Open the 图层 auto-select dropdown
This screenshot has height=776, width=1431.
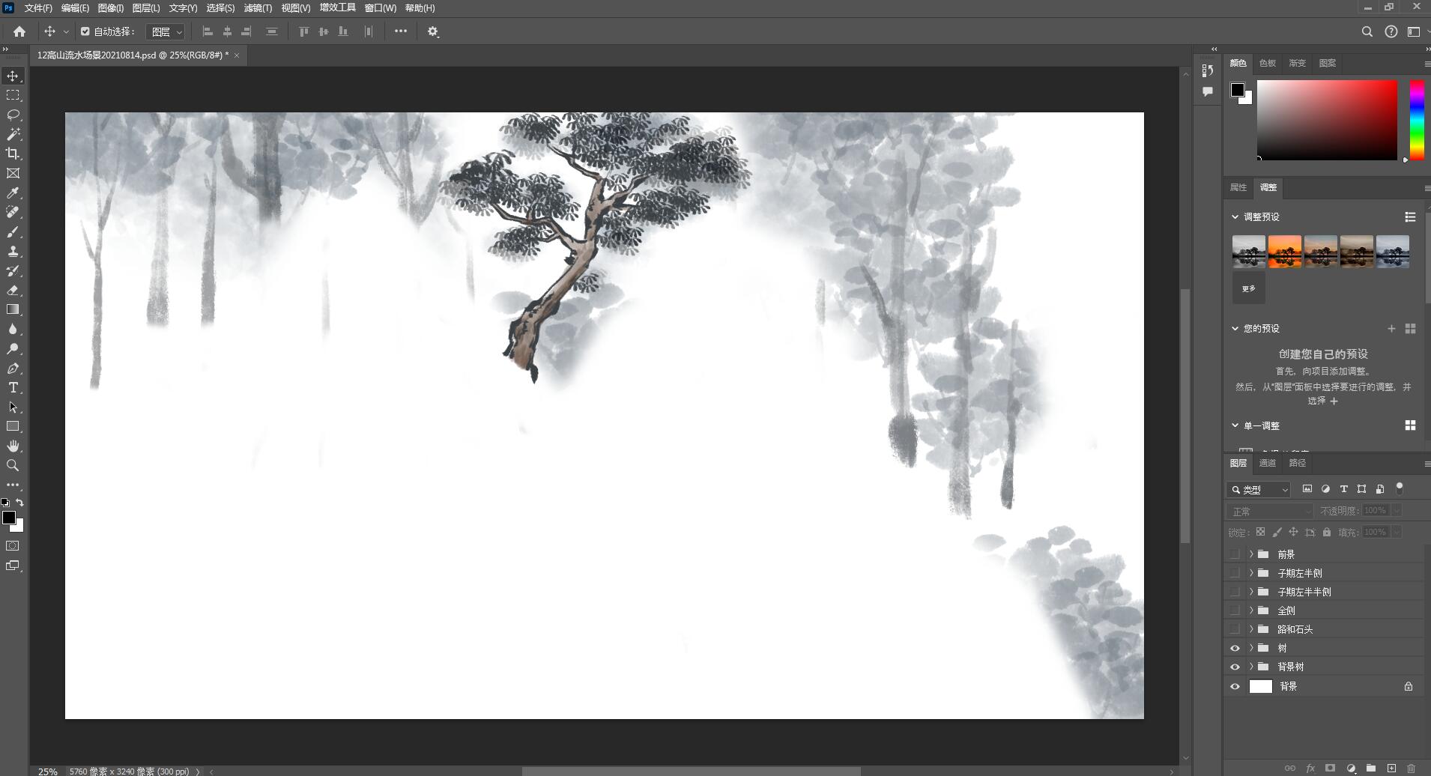(166, 31)
